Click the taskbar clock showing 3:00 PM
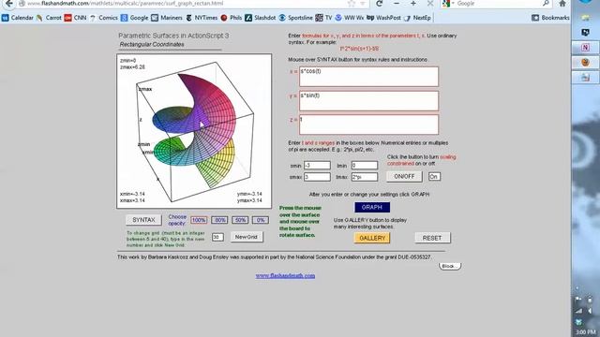The width and height of the screenshot is (600, 337). [585, 332]
